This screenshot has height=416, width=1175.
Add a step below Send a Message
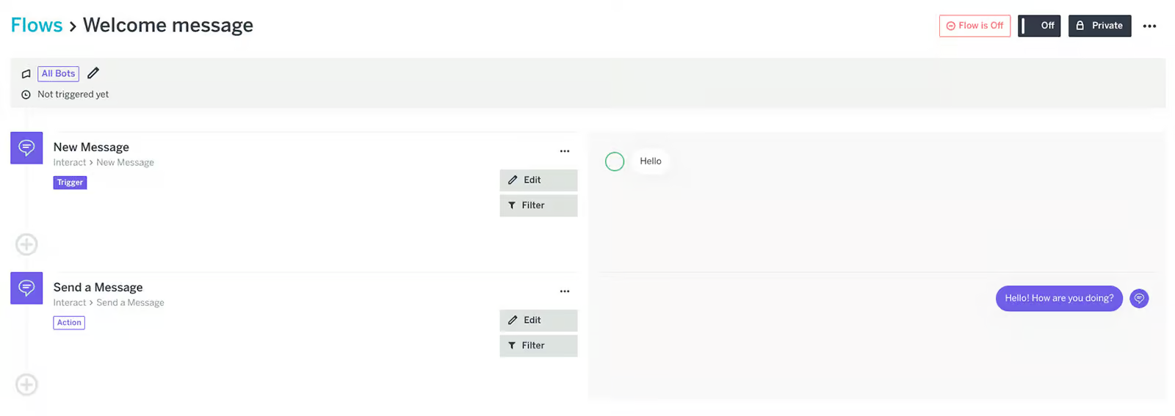click(x=26, y=384)
